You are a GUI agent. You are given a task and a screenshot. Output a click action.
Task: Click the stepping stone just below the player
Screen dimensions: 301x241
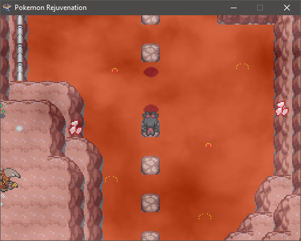[150, 165]
